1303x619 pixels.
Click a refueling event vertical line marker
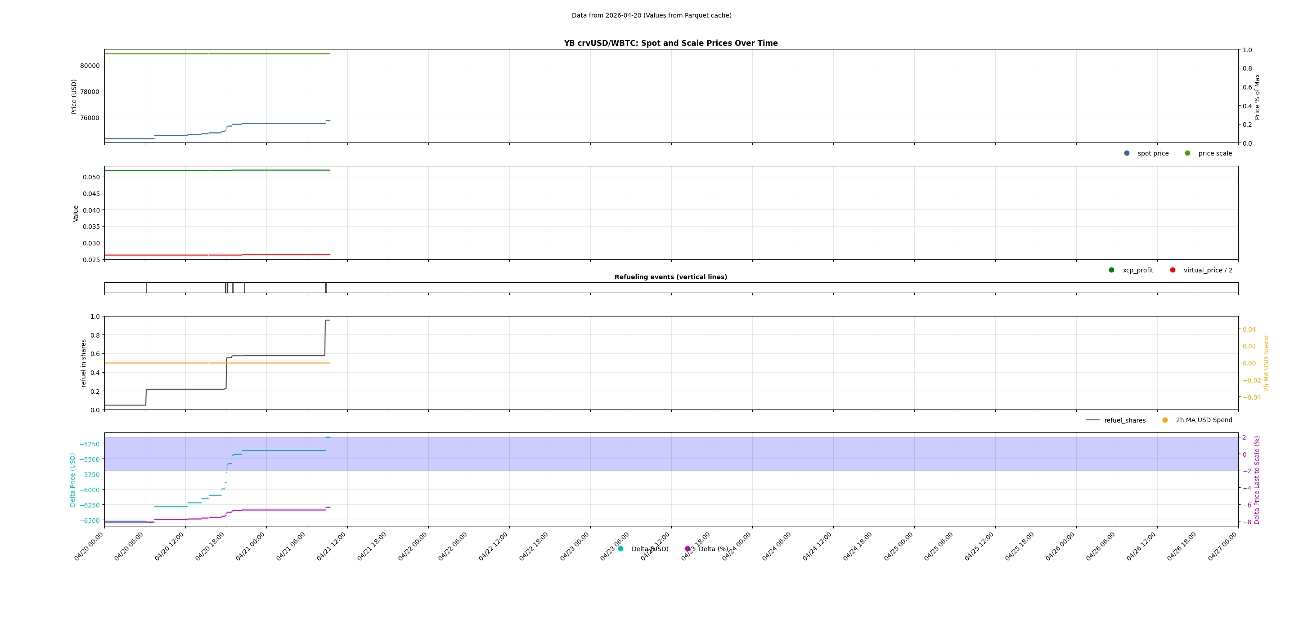coord(225,288)
